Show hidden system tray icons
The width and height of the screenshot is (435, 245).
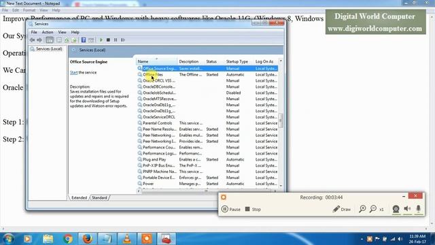click(362, 239)
